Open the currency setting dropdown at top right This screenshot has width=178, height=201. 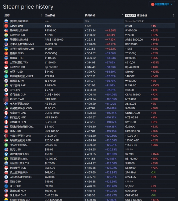point(162,4)
